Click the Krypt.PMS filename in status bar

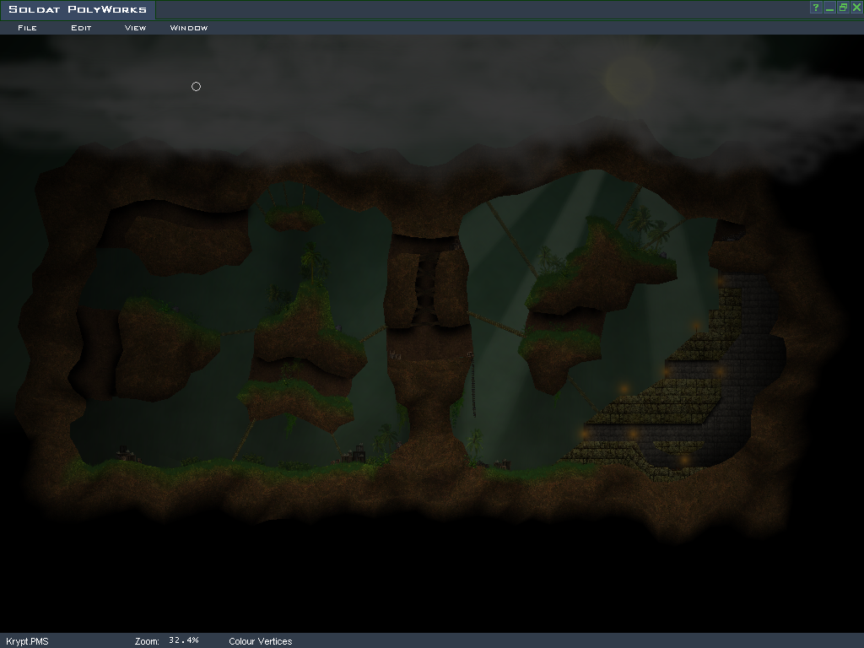pyautogui.click(x=27, y=641)
